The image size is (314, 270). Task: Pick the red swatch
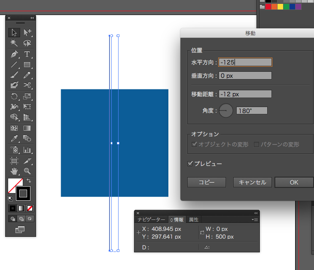pos(268,6)
